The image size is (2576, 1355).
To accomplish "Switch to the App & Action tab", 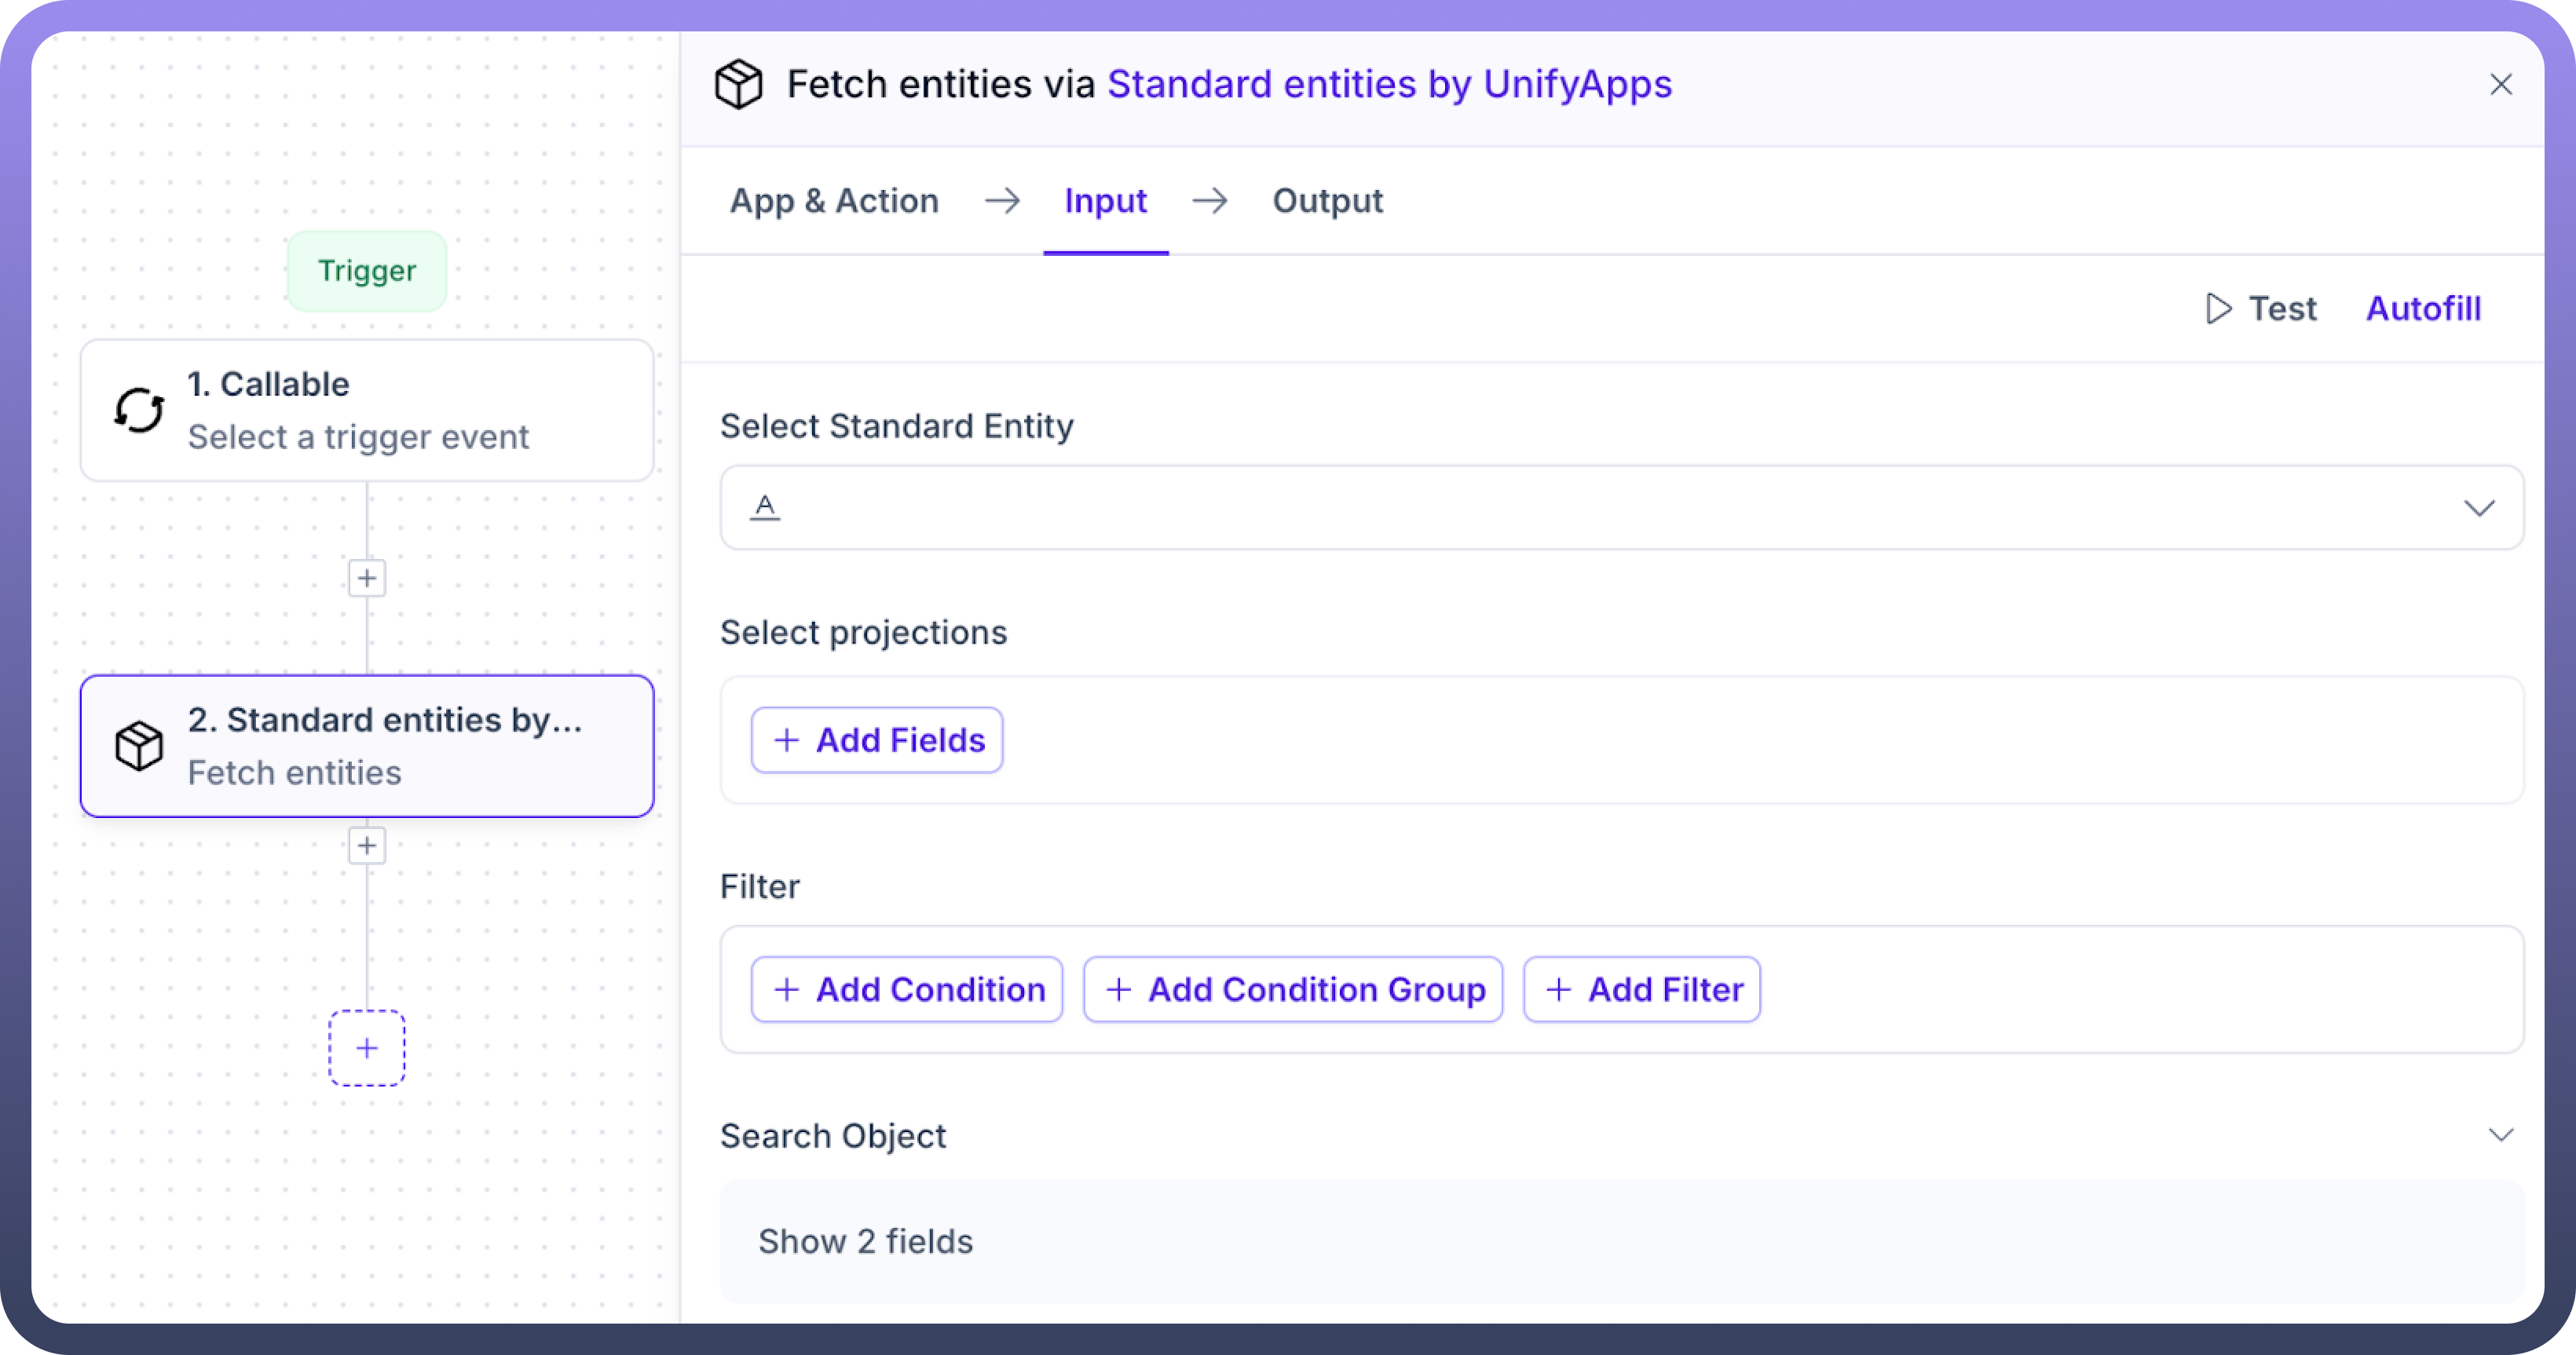I will pyautogui.click(x=834, y=201).
